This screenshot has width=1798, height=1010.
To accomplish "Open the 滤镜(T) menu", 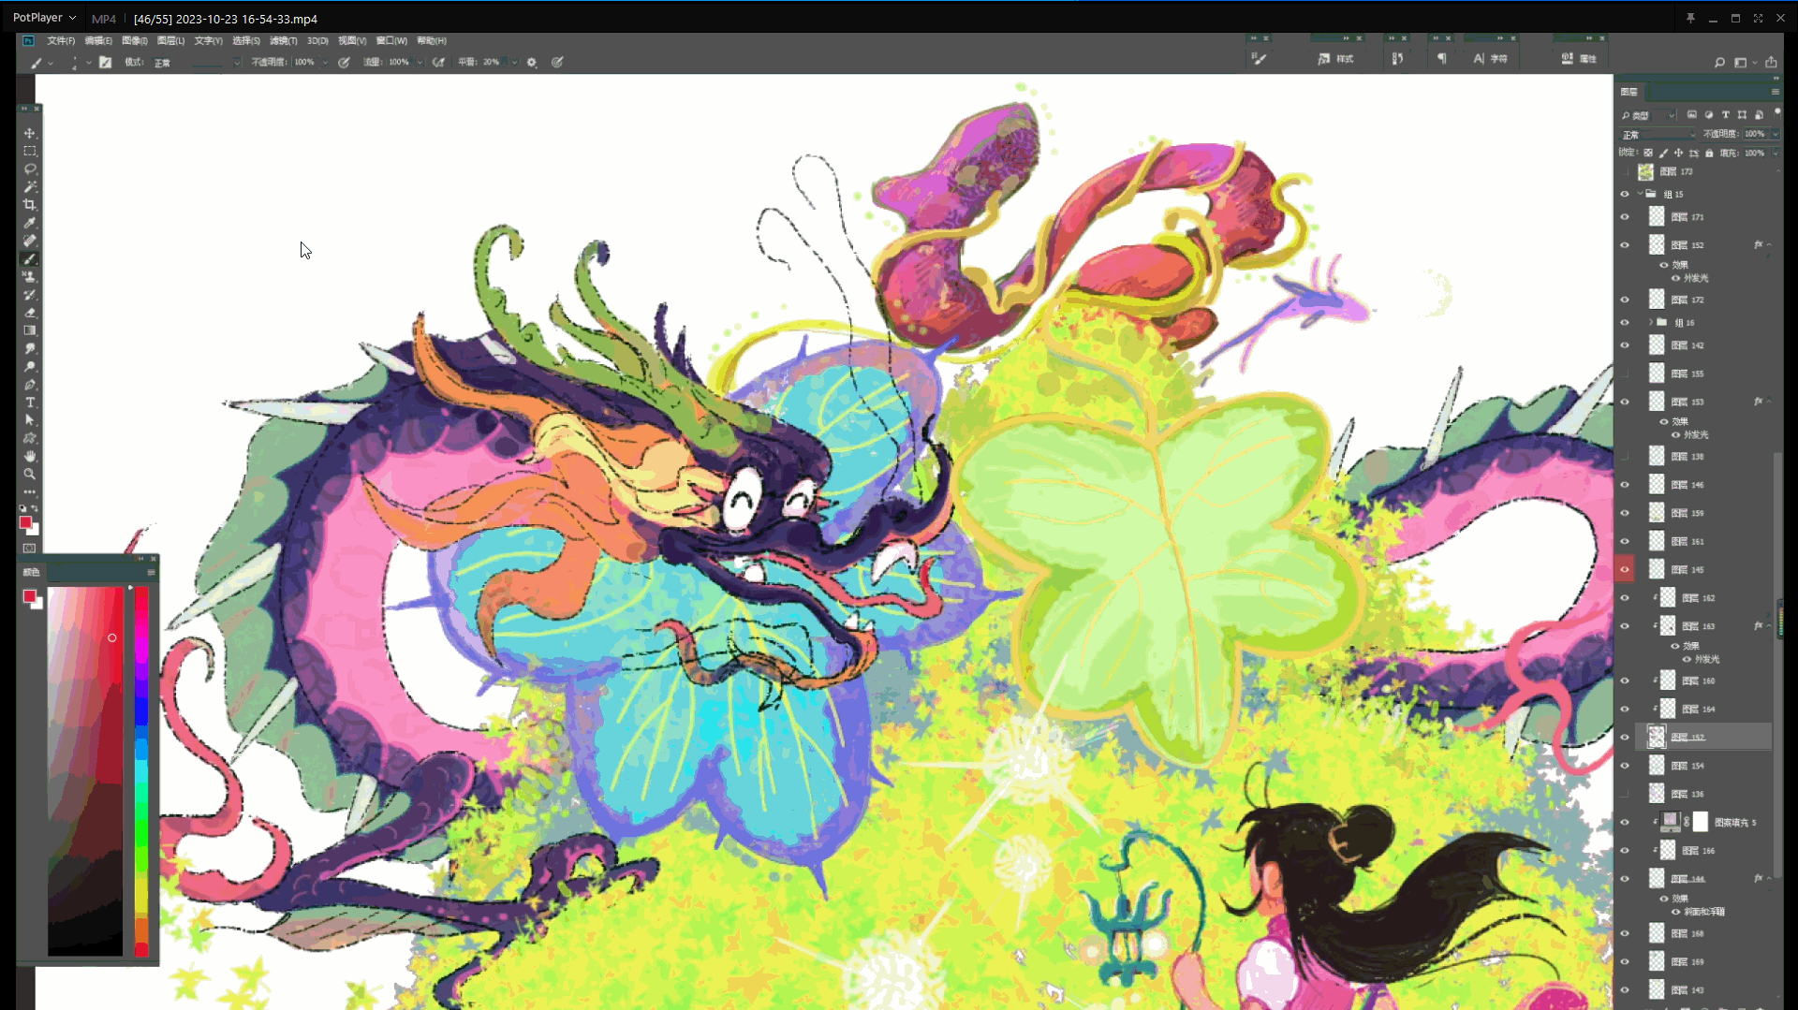I will click(x=283, y=41).
